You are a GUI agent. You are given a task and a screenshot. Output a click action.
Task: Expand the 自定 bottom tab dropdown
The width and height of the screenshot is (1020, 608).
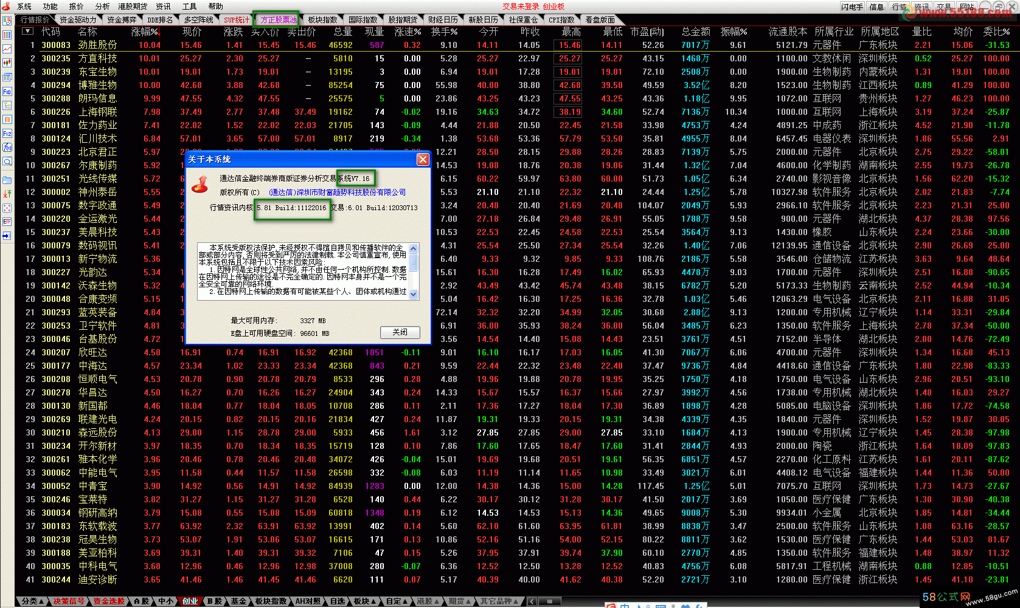pos(397,601)
